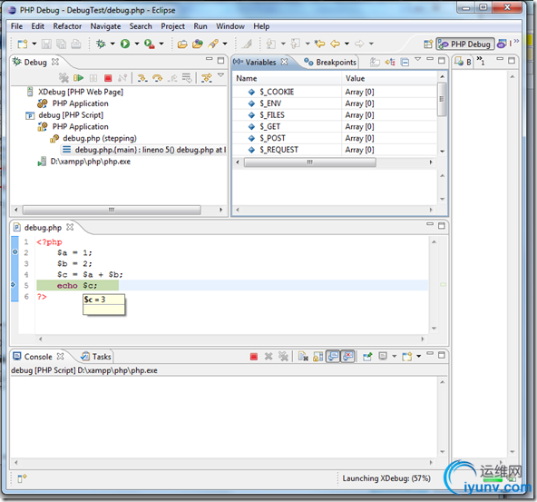
Task: Click the Variables view horizontal scrollbar
Action: pyautogui.click(x=310, y=162)
